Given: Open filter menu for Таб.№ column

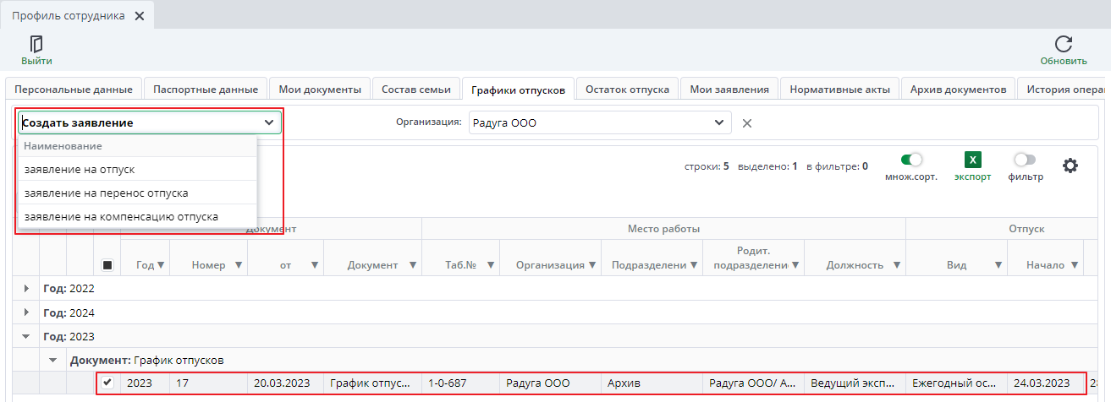Looking at the screenshot, I should click(491, 265).
